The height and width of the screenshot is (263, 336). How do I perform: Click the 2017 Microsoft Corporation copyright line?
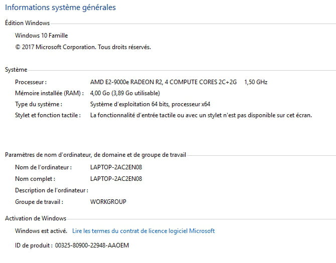(83, 47)
